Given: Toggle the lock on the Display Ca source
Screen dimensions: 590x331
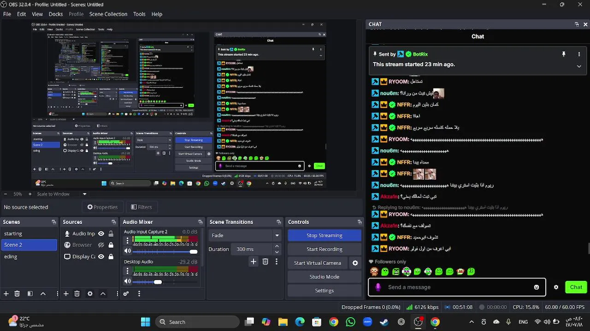Looking at the screenshot, I should pyautogui.click(x=111, y=257).
